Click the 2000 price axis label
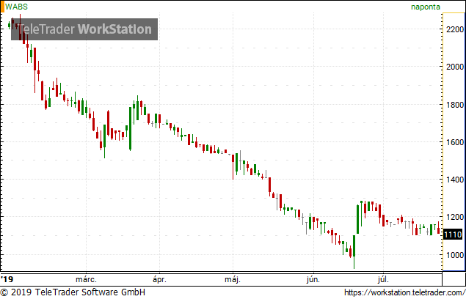 455,67
